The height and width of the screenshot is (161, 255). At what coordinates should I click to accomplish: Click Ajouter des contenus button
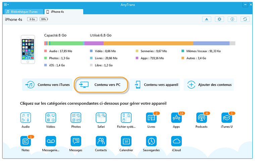[x=209, y=85]
